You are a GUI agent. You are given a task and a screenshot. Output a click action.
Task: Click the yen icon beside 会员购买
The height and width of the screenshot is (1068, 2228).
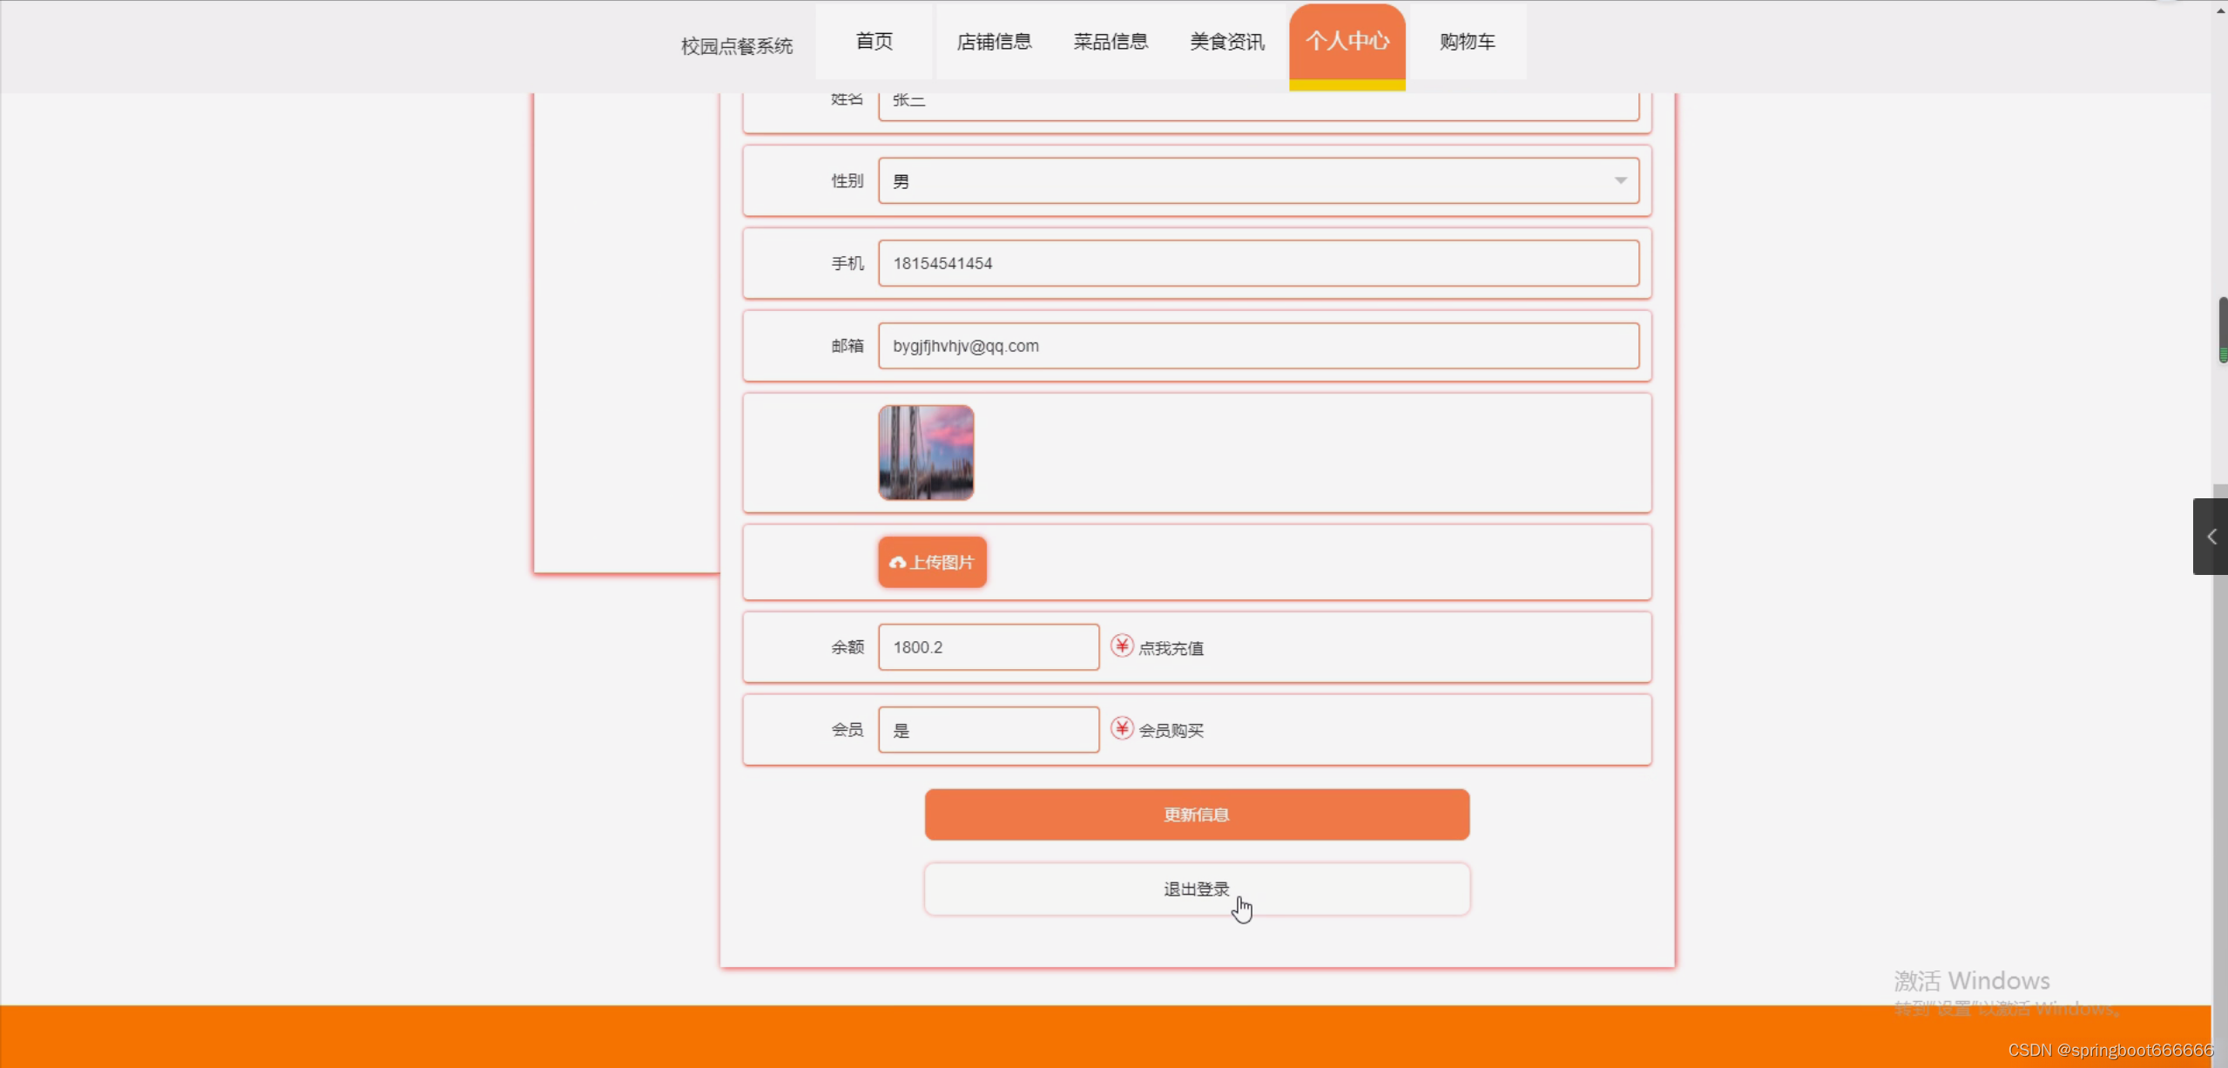click(1122, 728)
